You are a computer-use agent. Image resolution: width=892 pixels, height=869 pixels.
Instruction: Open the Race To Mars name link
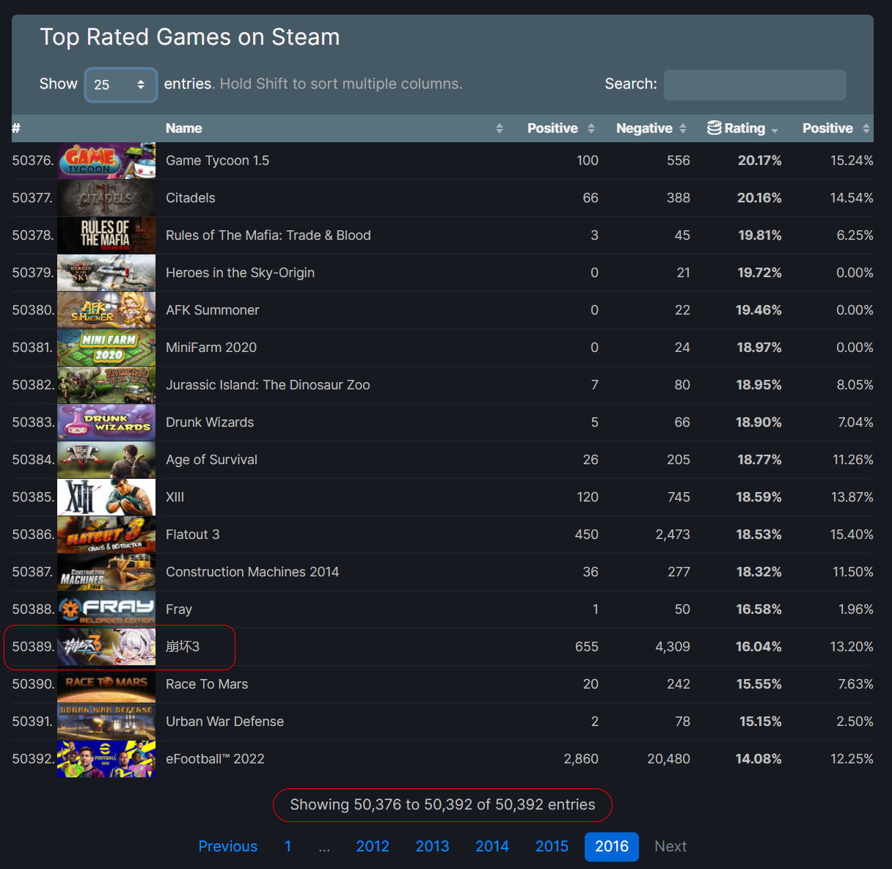[207, 684]
